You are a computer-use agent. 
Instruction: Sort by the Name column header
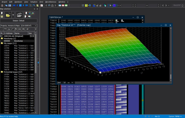point(21,33)
